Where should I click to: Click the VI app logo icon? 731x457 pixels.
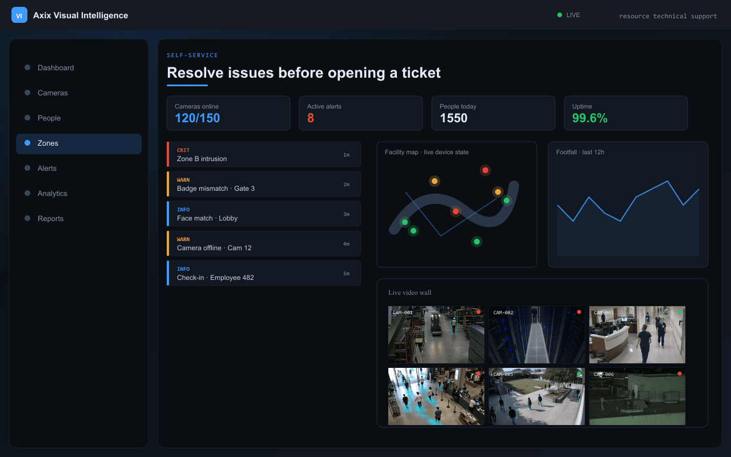click(x=19, y=15)
